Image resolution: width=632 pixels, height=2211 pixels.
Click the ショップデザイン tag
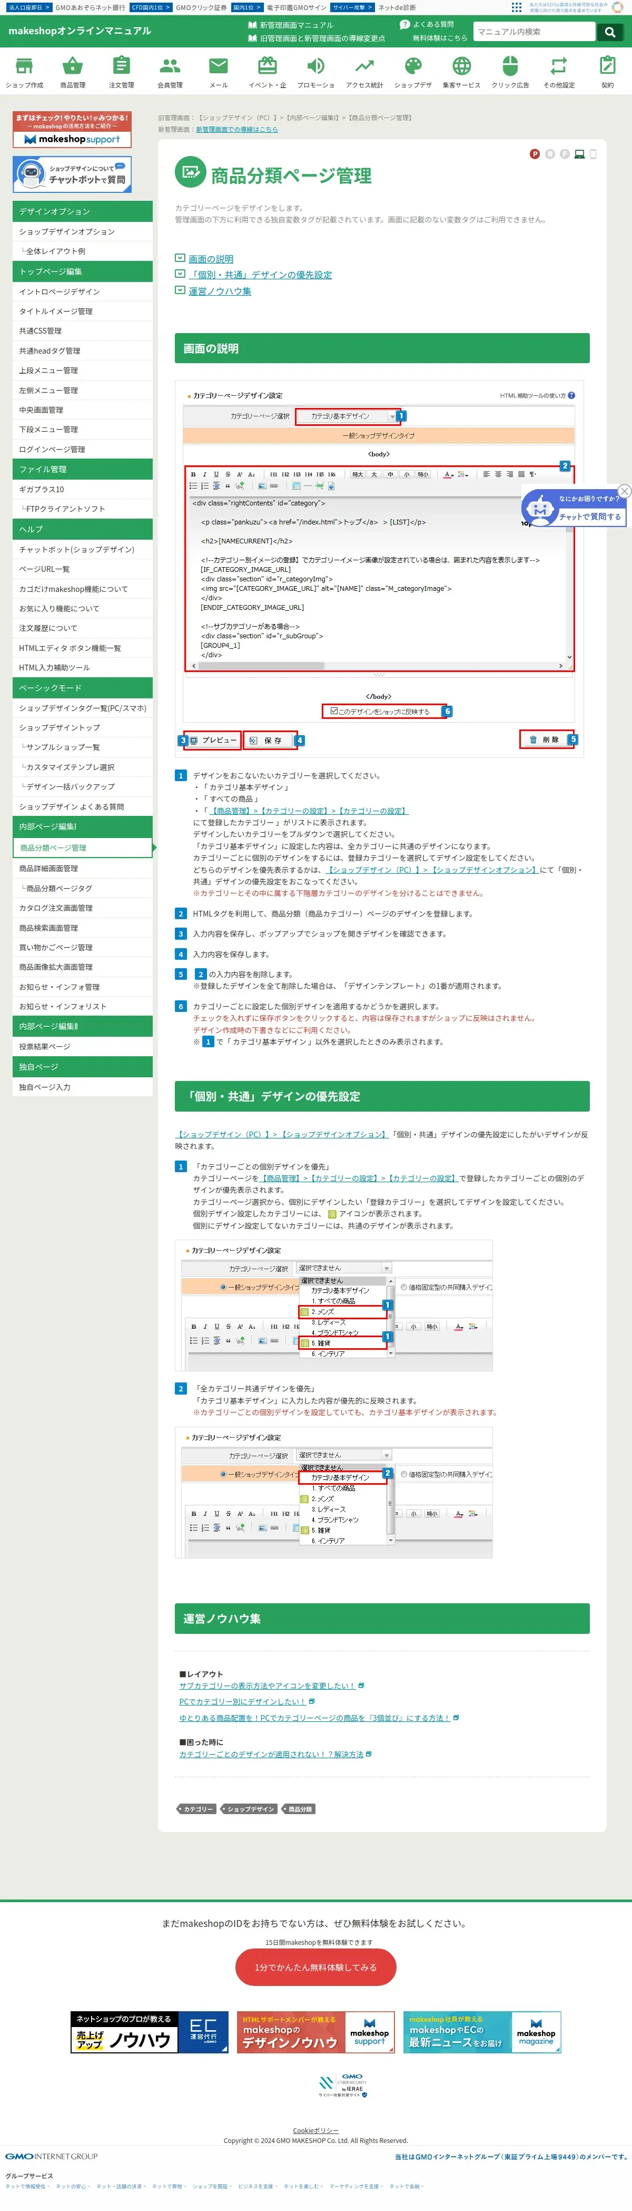250,1808
